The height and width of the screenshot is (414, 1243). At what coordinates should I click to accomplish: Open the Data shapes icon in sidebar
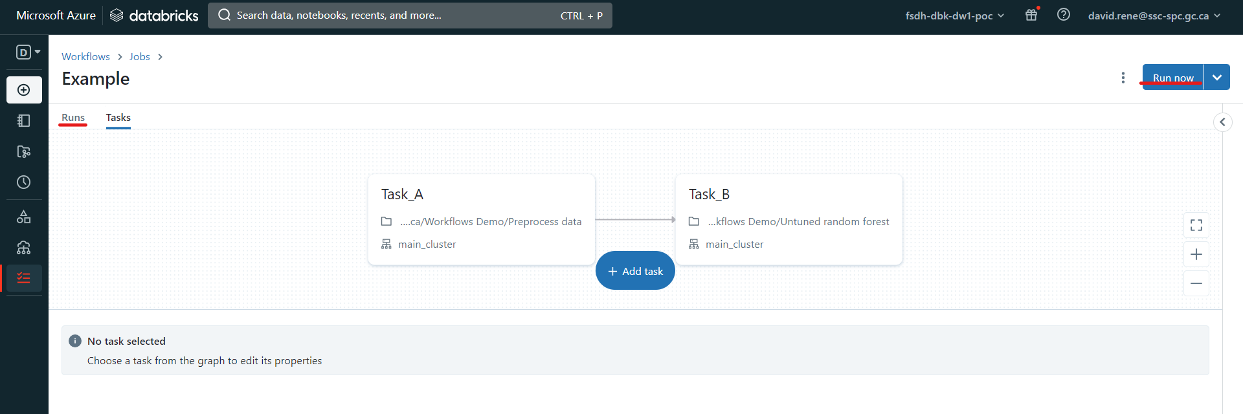(x=24, y=217)
